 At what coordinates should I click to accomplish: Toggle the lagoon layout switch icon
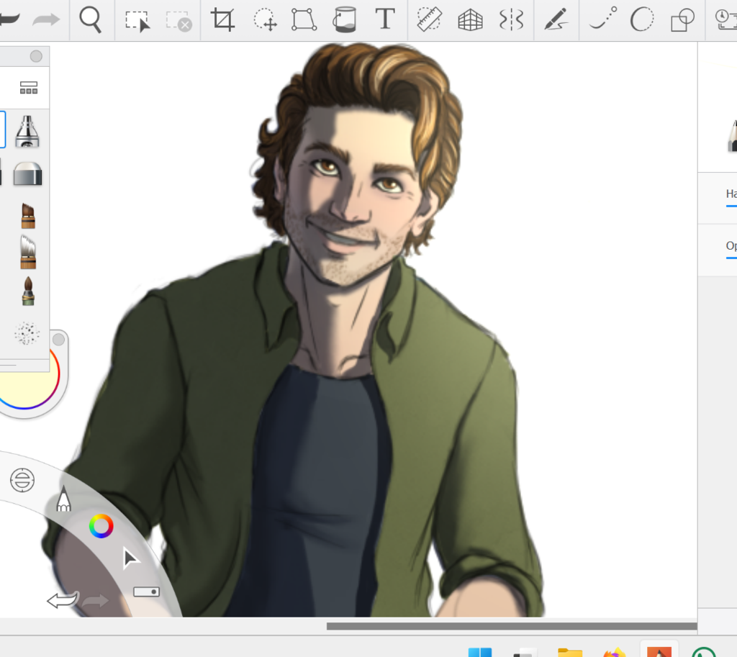coord(146,592)
